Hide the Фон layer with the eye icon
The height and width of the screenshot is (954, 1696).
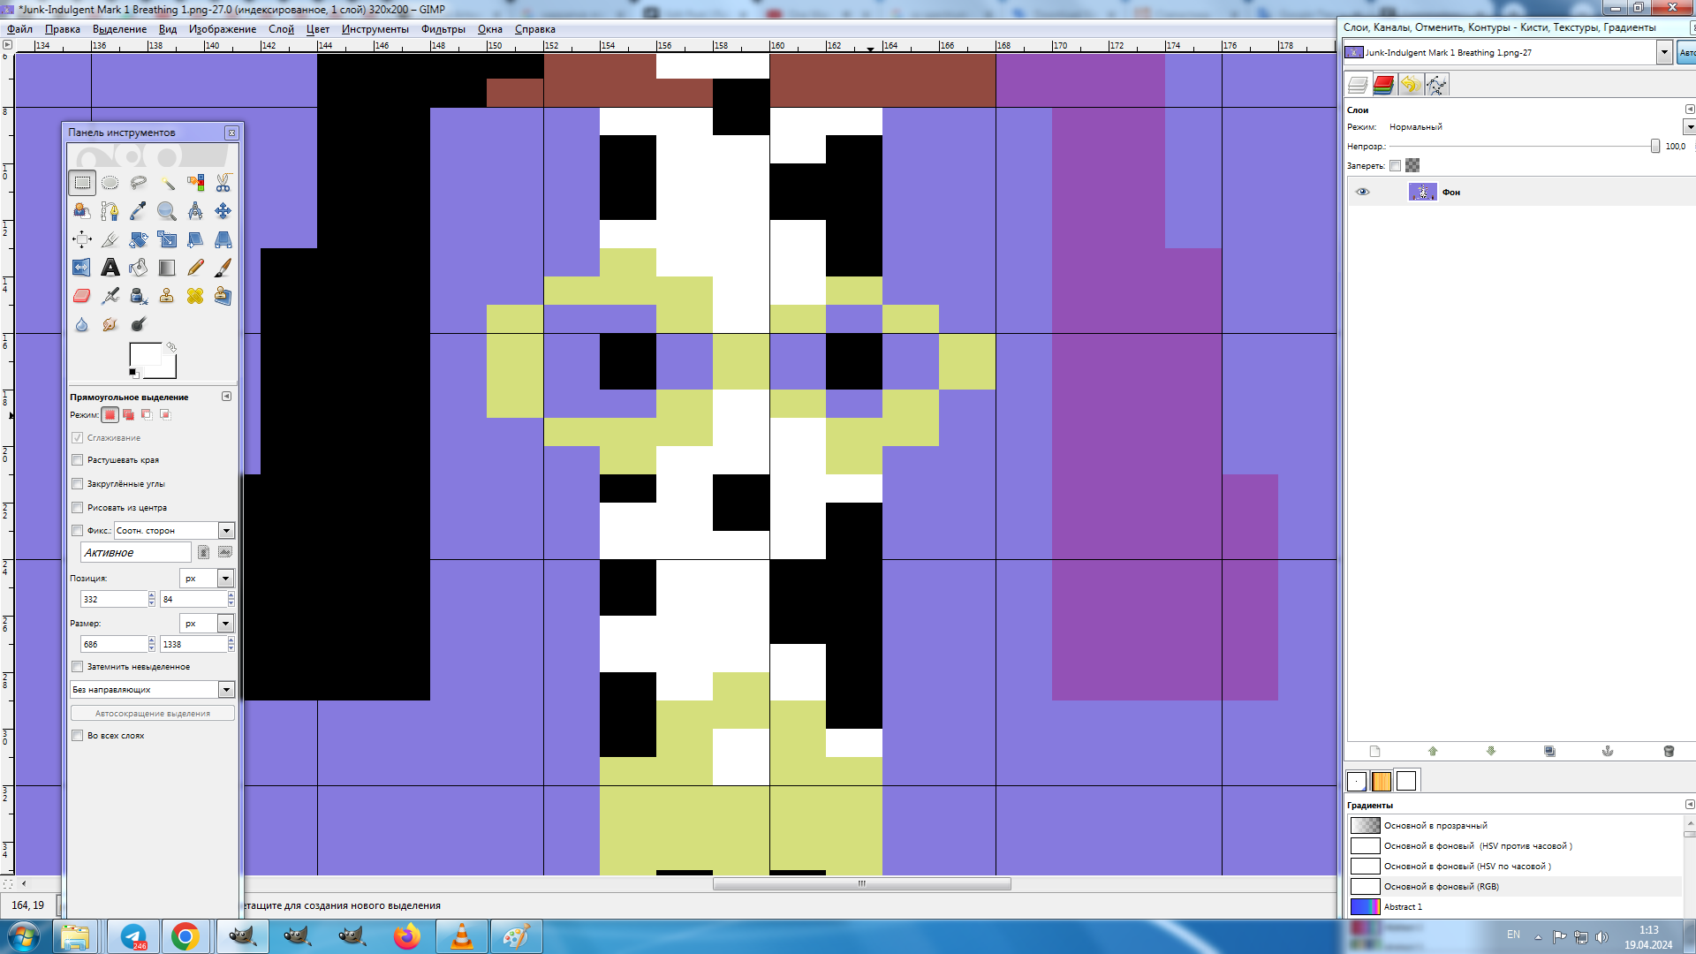pyautogui.click(x=1362, y=192)
